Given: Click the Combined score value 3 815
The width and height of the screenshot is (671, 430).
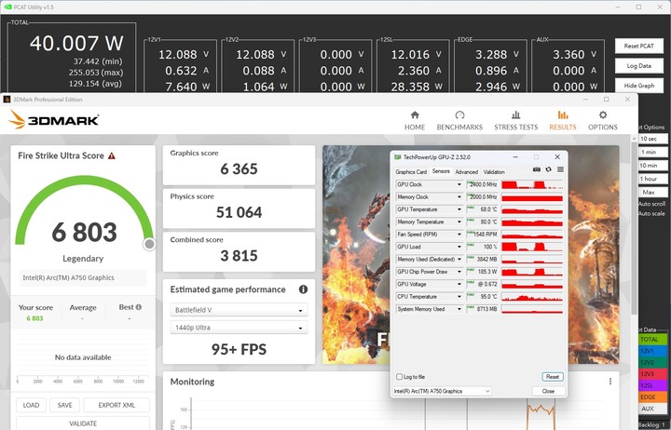Looking at the screenshot, I should 239,256.
